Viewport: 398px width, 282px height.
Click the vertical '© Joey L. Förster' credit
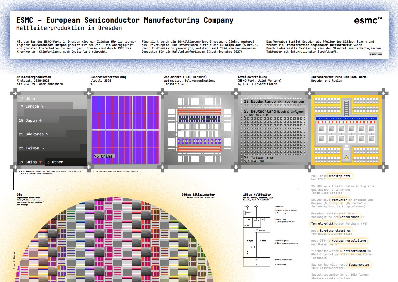[14, 260]
